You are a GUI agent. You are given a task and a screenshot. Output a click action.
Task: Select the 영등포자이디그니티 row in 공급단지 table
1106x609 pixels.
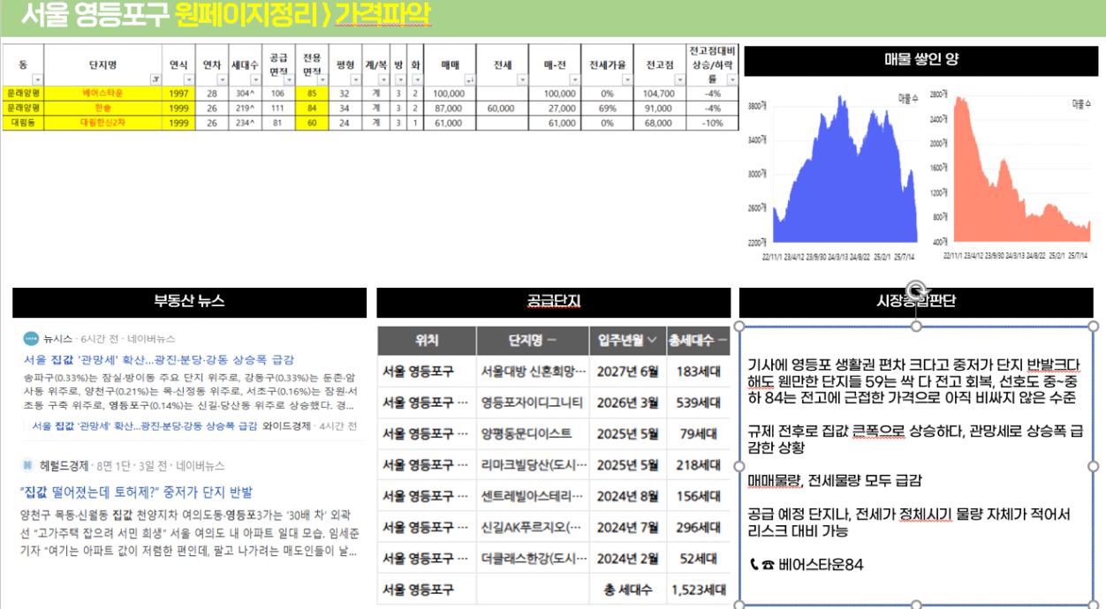click(x=531, y=402)
